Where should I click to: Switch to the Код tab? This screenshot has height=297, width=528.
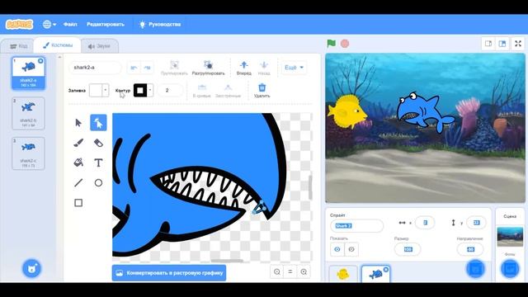coord(19,46)
